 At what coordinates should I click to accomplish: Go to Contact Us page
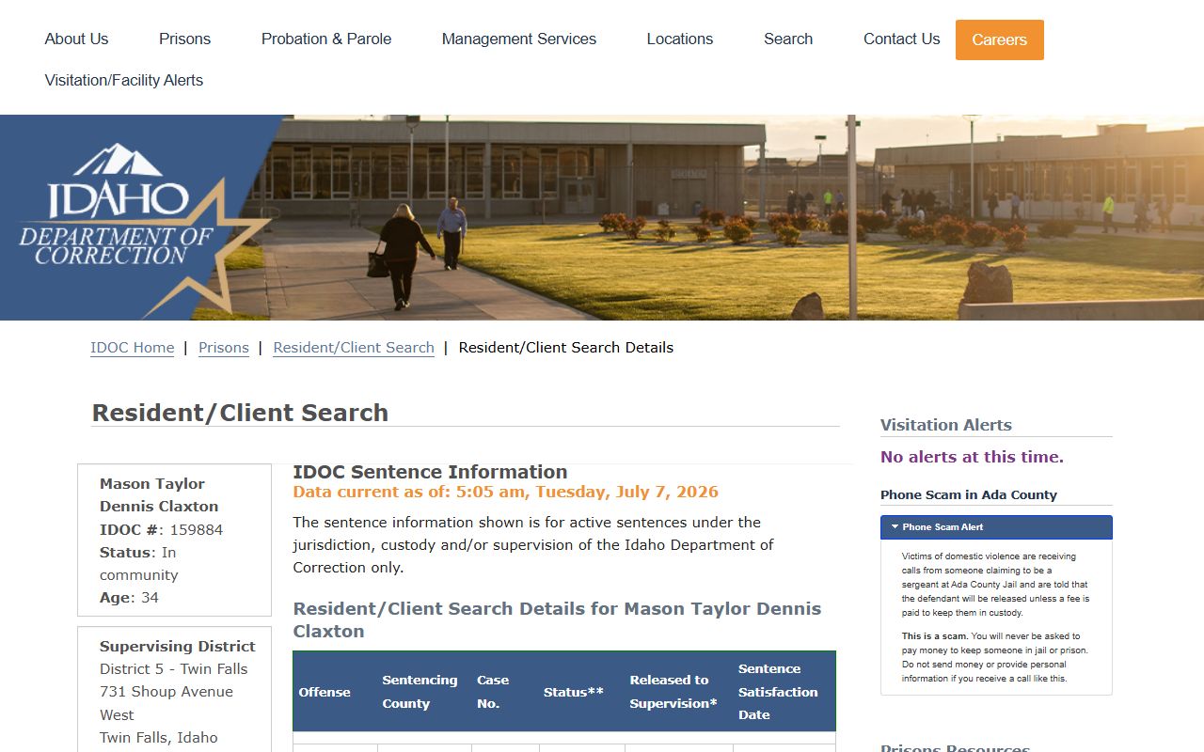(x=901, y=39)
